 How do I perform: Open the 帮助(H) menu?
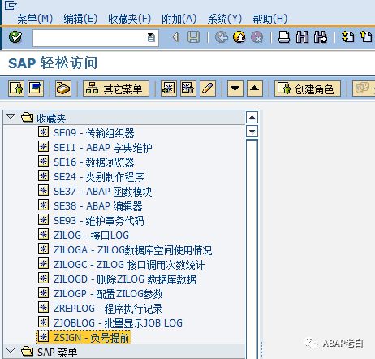tap(269, 19)
